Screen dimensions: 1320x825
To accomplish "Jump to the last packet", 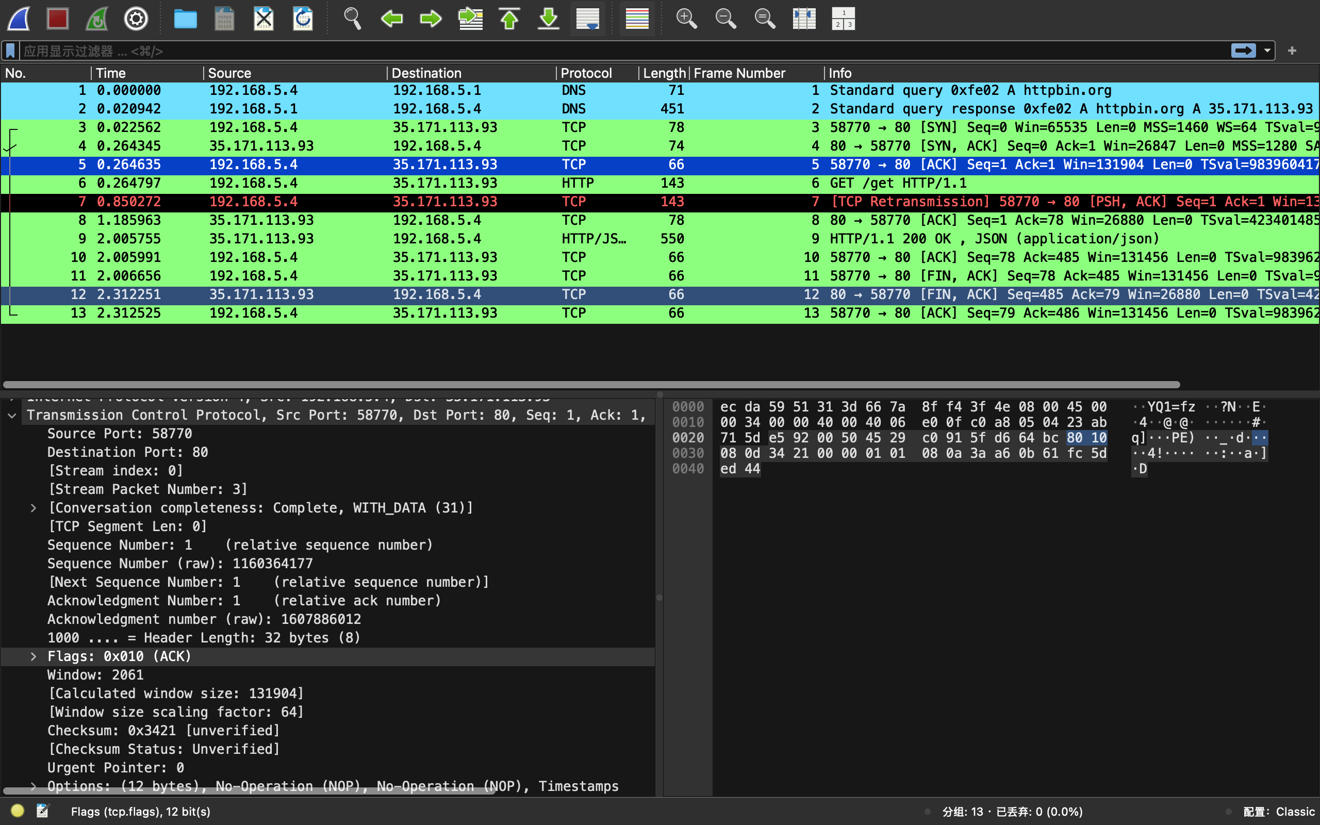I will tap(549, 19).
